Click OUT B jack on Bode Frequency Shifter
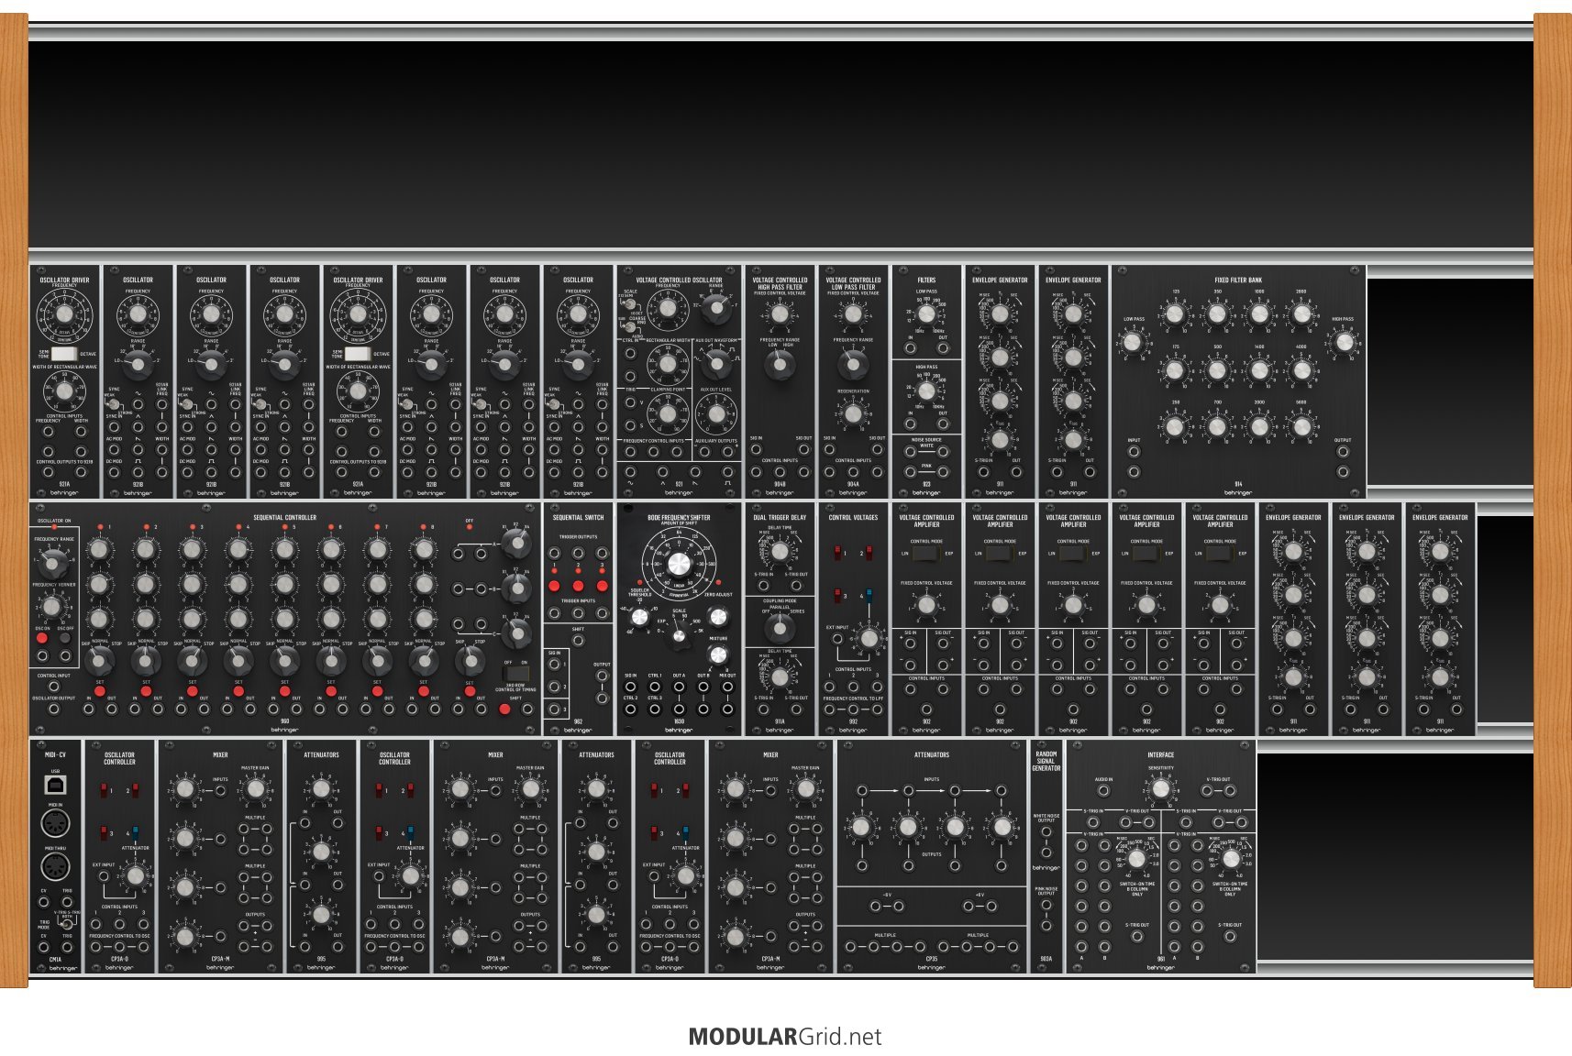This screenshot has height=1056, width=1572. click(703, 686)
